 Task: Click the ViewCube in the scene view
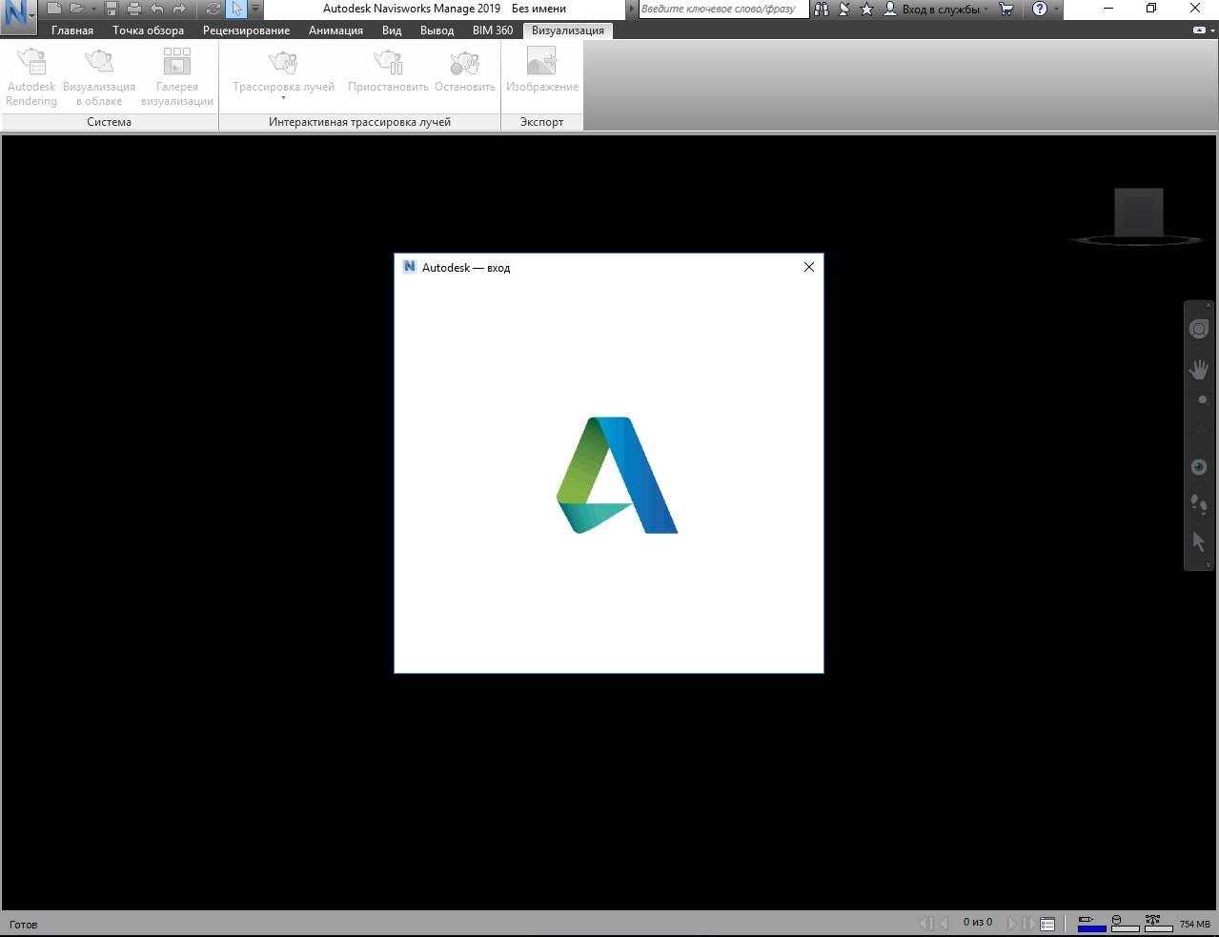(1139, 214)
